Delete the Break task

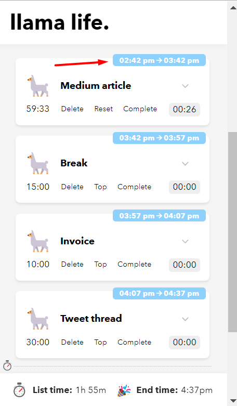(72, 187)
